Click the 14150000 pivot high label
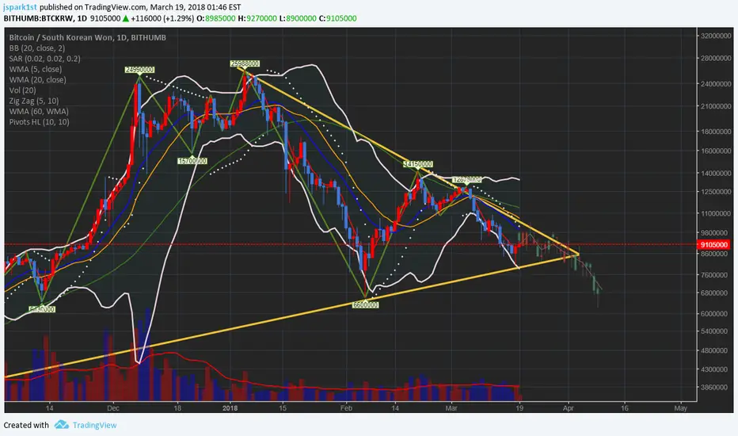The image size is (738, 436). tap(418, 164)
